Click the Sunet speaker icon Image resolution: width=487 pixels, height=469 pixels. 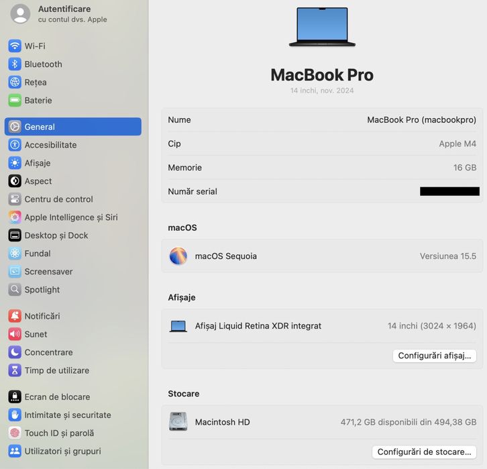coord(15,334)
